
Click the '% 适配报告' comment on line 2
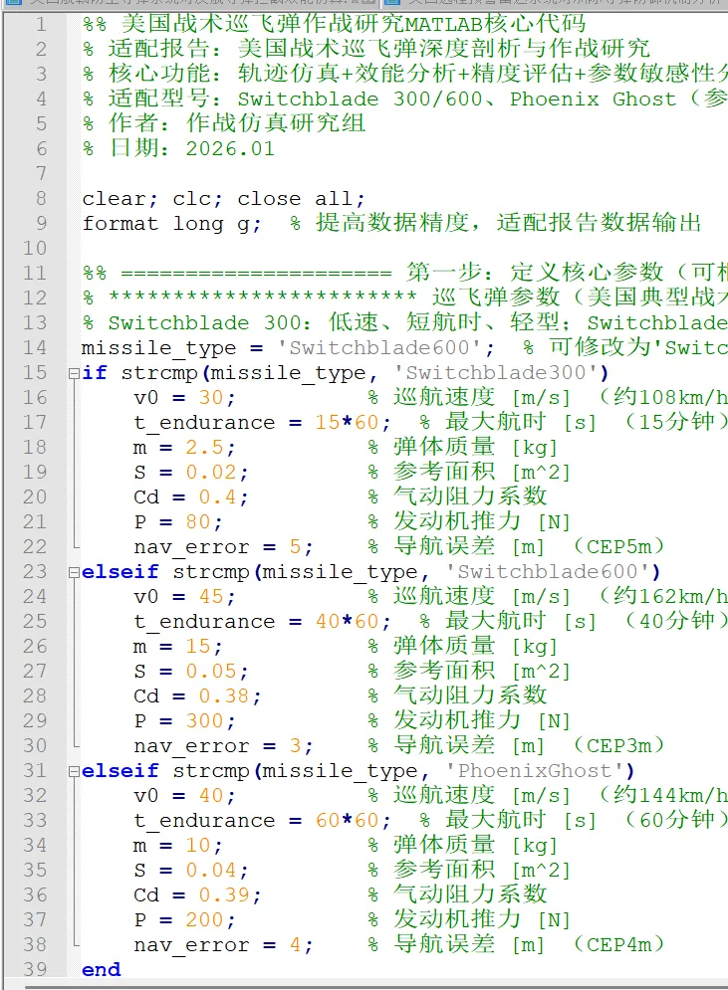(366, 49)
